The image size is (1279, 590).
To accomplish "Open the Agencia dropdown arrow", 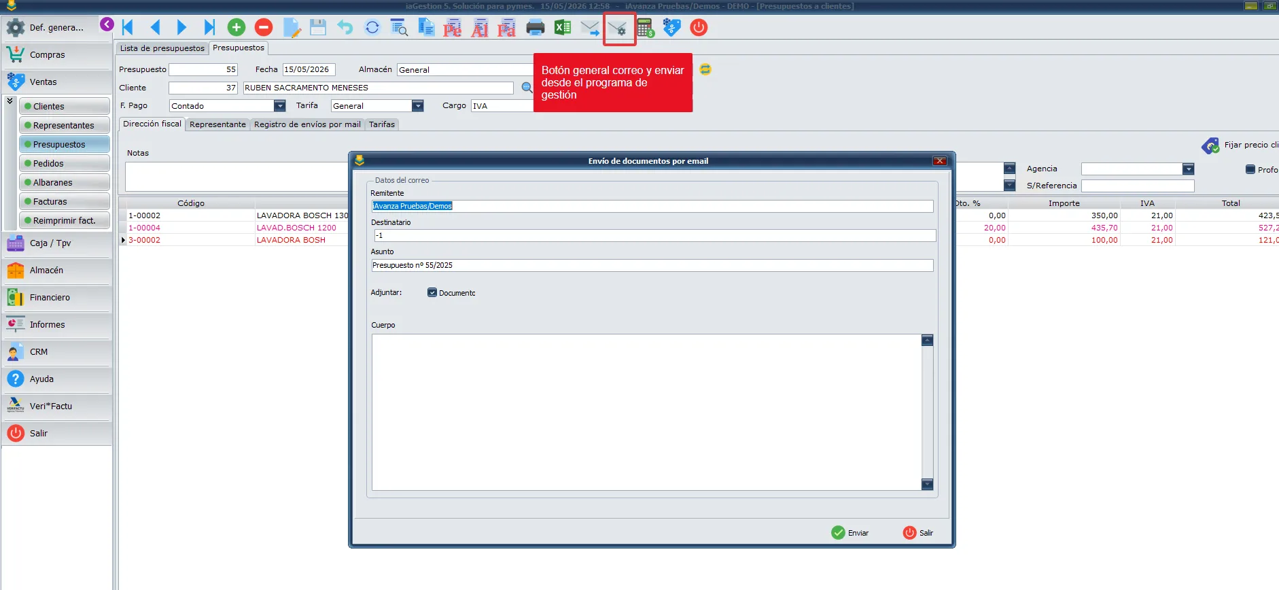I will coord(1188,169).
